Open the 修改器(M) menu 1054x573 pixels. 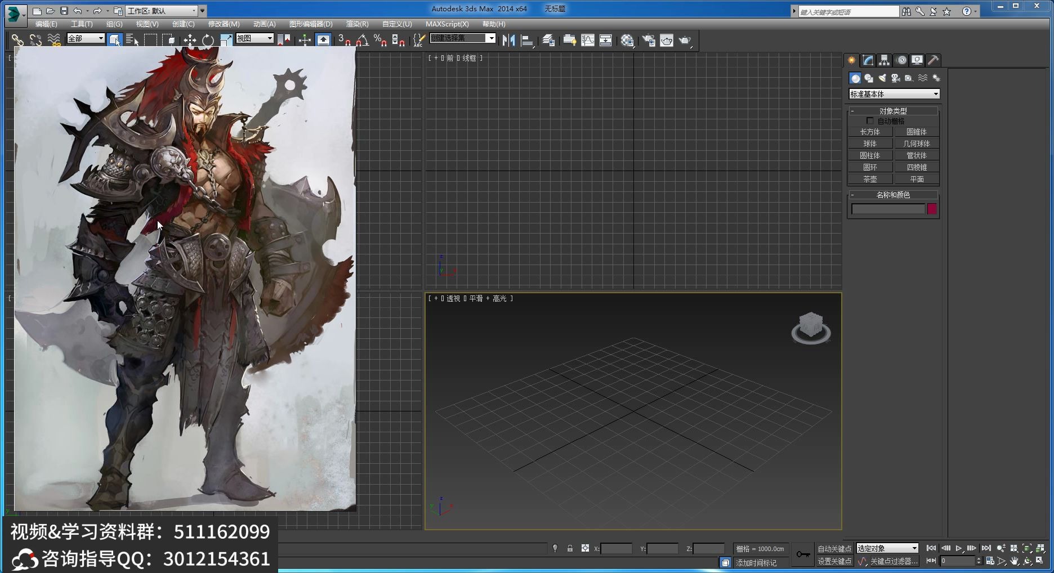(x=224, y=24)
